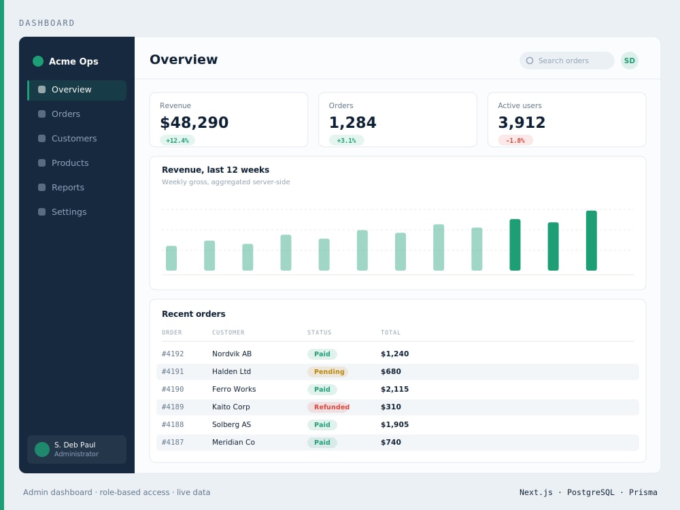Click the Paid badge in the Meridian Co row

coord(322,443)
